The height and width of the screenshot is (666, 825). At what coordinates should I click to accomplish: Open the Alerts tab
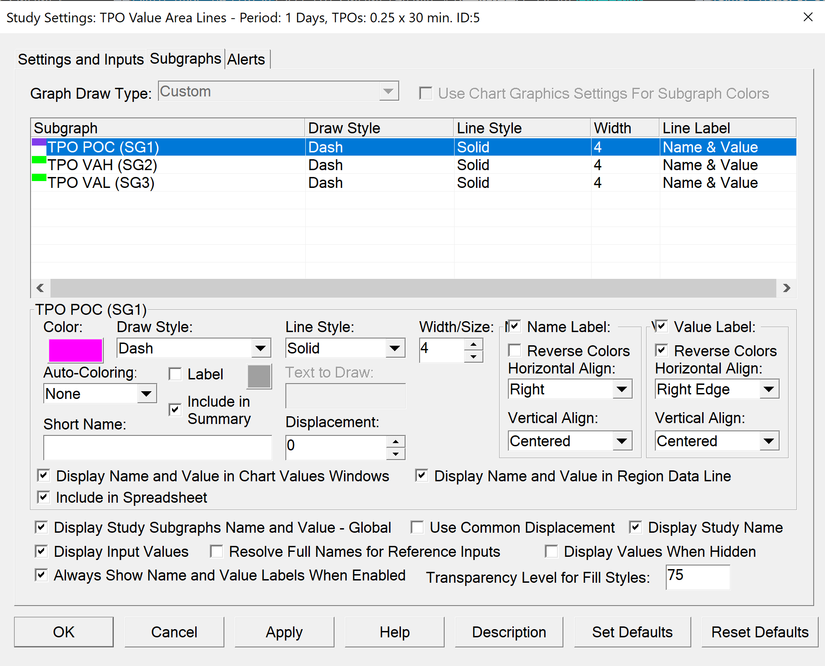coord(246,60)
